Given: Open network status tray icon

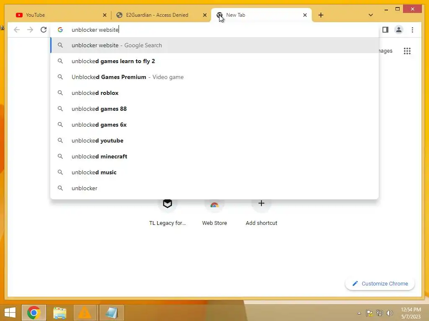Looking at the screenshot, I should [x=380, y=313].
